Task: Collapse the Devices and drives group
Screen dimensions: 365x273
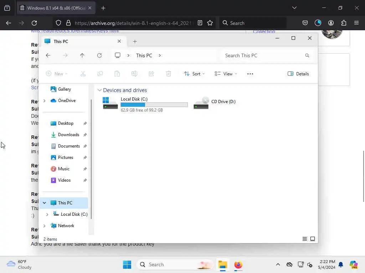Action: 99,90
